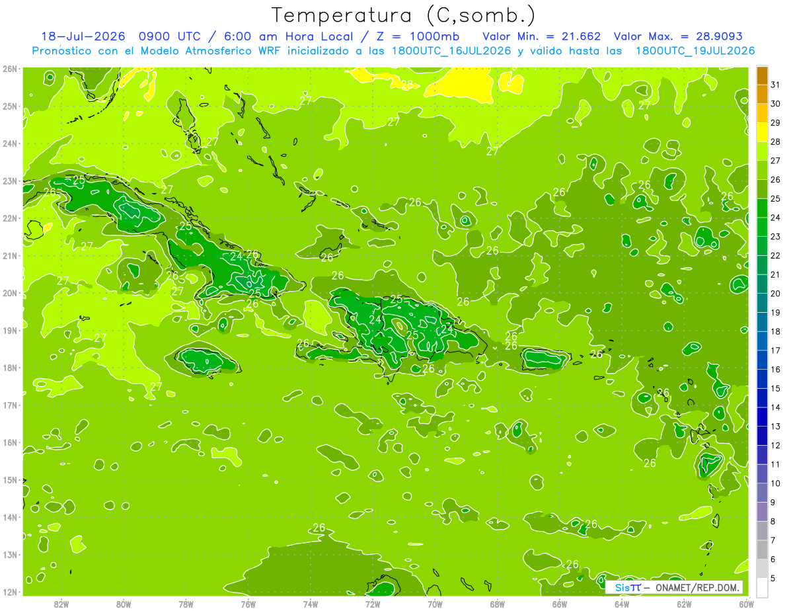Click the "18N" latitude axis label
Viewport: 793px width, 613px height.
pyautogui.click(x=10, y=368)
